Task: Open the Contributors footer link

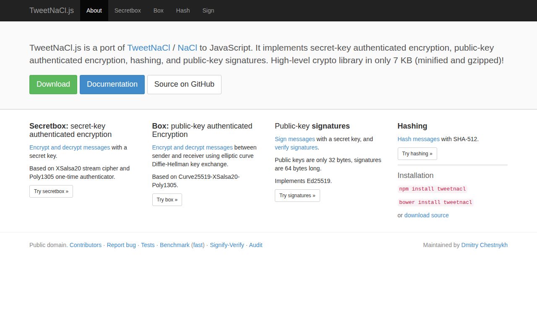Action: tap(86, 245)
